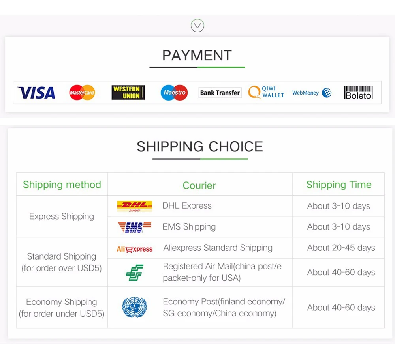Choose the Maestro payment icon
Viewport: 395px width, 351px height.
[174, 93]
